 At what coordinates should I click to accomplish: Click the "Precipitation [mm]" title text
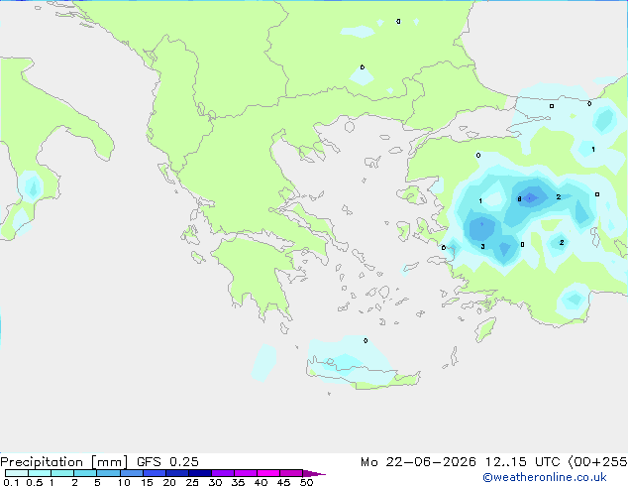point(63,462)
